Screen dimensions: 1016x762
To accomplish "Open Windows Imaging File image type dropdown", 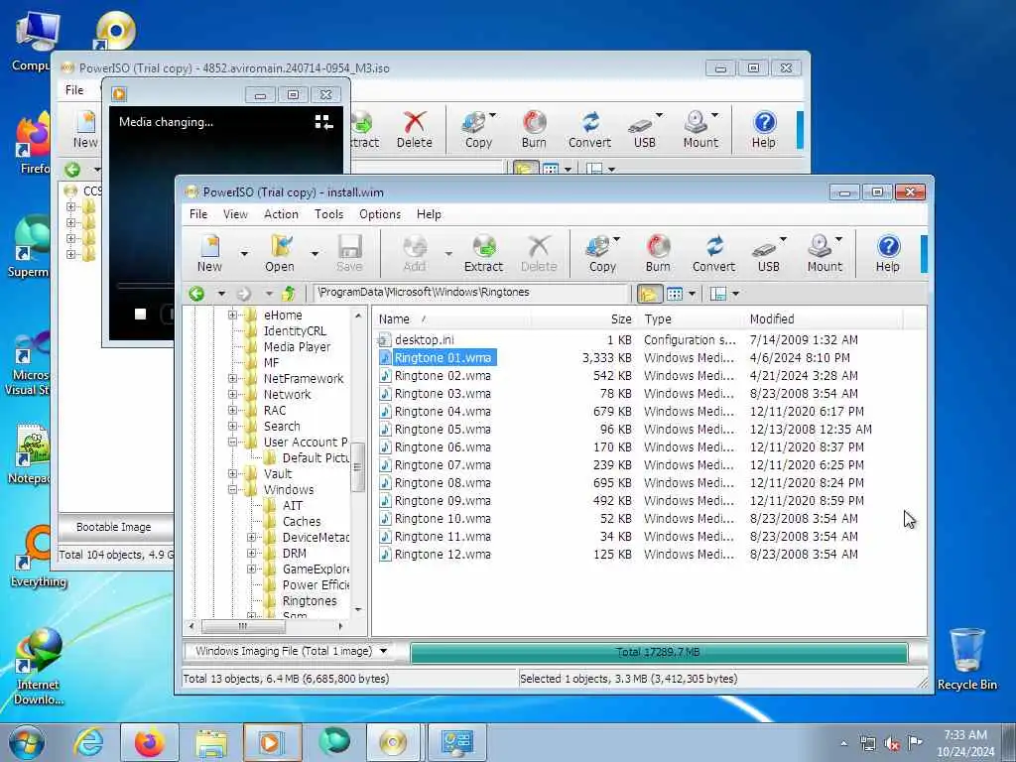I will (x=384, y=651).
